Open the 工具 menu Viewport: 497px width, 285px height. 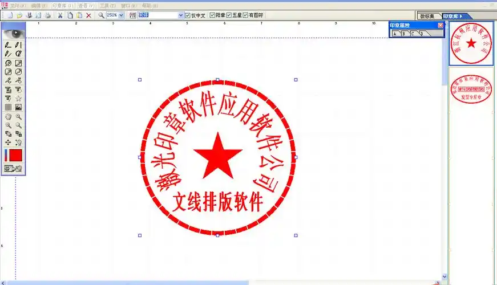(x=108, y=6)
